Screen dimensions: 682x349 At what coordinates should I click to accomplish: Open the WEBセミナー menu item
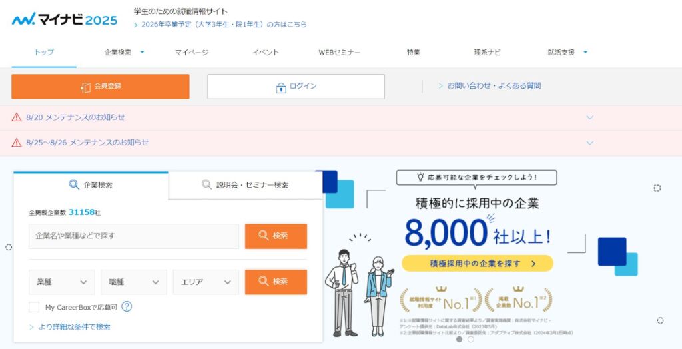pyautogui.click(x=339, y=52)
